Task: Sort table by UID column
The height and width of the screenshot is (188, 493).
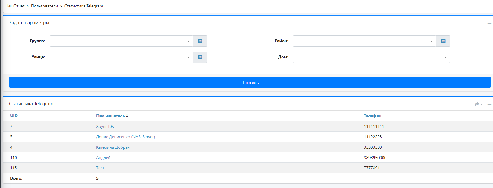Action: tap(14, 116)
